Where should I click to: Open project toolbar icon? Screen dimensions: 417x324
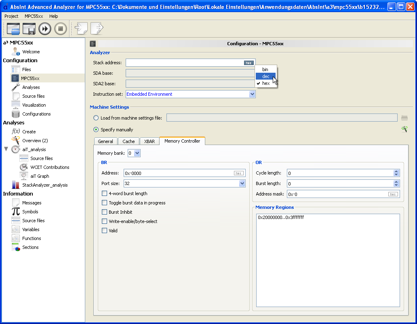pos(13,29)
